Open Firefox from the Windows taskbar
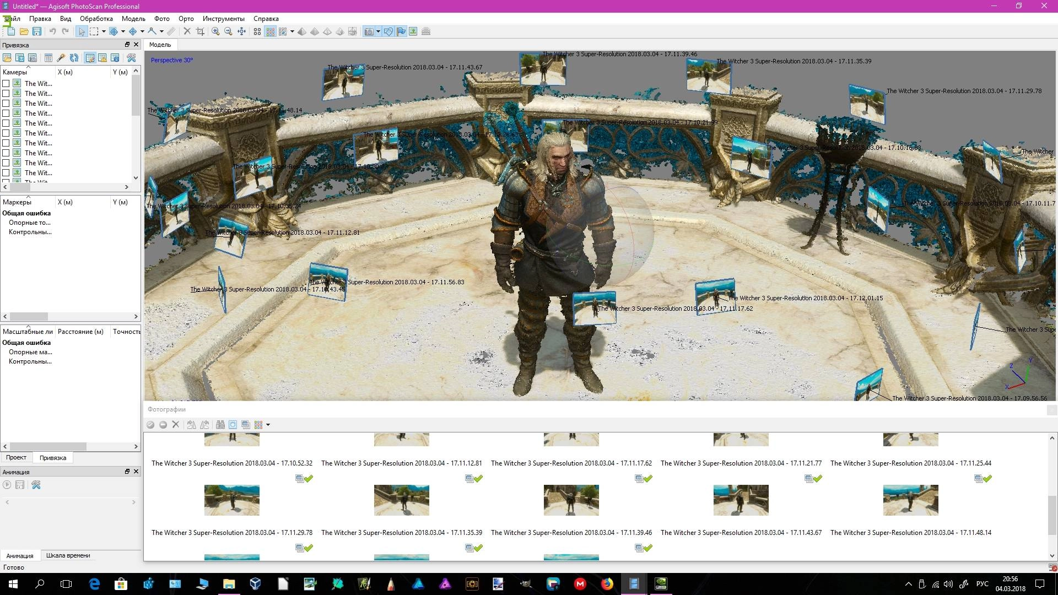 click(x=607, y=584)
